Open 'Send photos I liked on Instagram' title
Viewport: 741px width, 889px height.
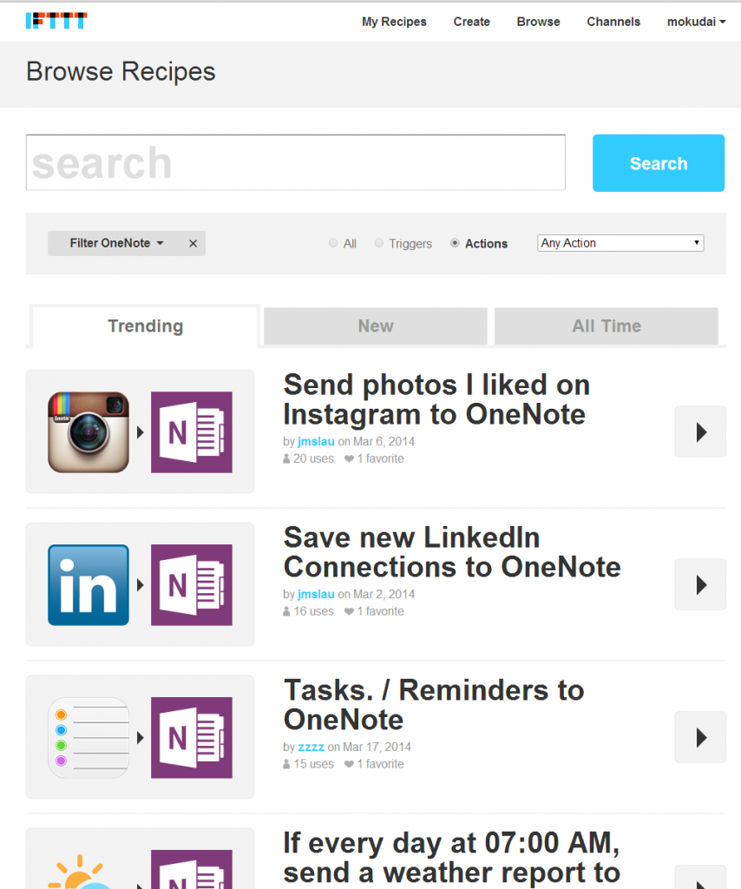coord(436,399)
